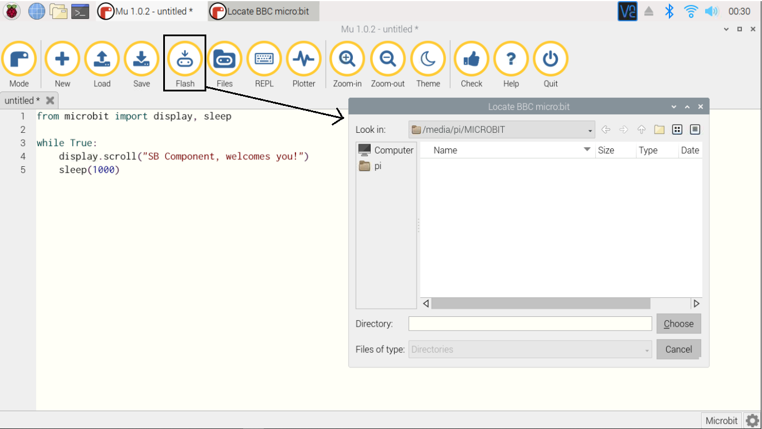The height and width of the screenshot is (429, 762).
Task: Shade the dialog using title bar chevron down
Action: [674, 107]
